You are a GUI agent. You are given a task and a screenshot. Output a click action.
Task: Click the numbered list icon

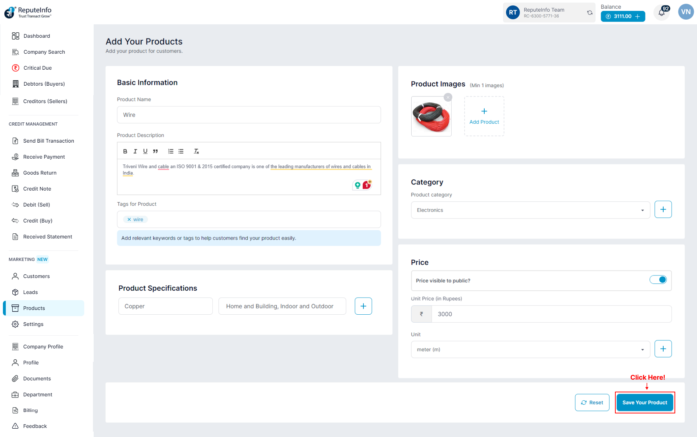click(x=171, y=151)
